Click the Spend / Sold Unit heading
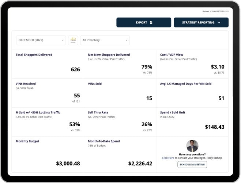The height and width of the screenshot is (183, 241). click(x=173, y=112)
